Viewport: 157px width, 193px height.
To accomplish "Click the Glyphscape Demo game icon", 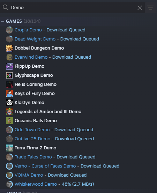I will pos(9,75).
